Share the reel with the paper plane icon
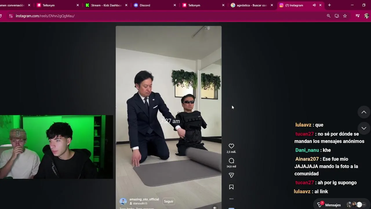 (231, 175)
